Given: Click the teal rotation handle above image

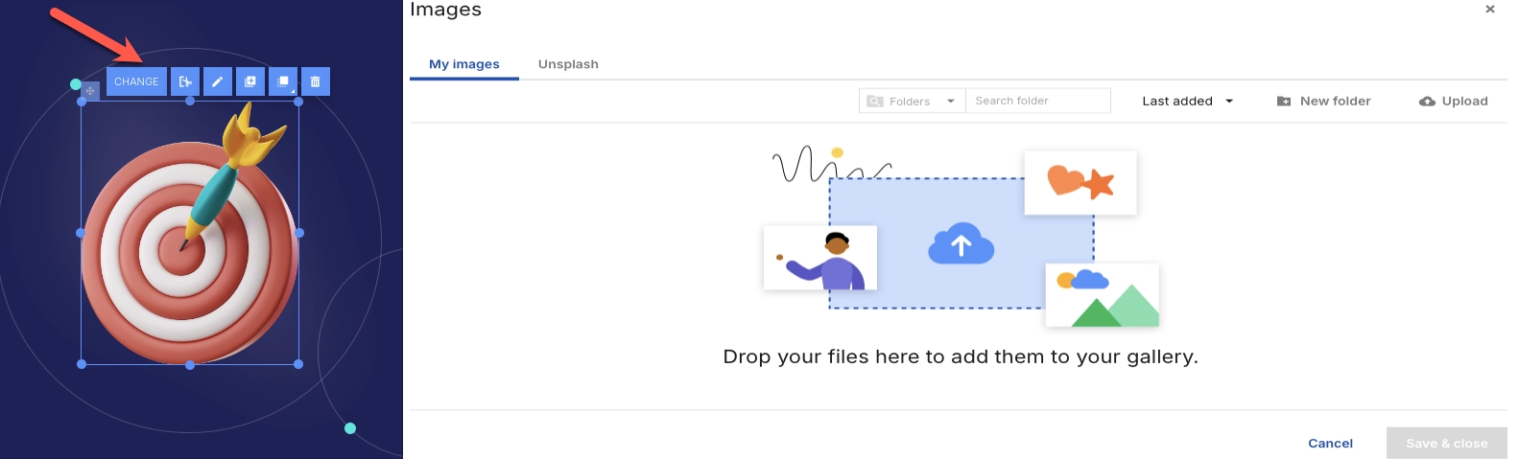Looking at the screenshot, I should pos(76,84).
